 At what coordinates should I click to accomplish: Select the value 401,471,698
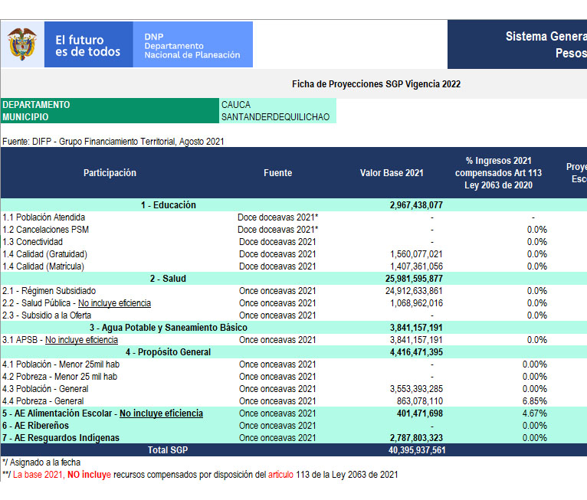coord(420,413)
